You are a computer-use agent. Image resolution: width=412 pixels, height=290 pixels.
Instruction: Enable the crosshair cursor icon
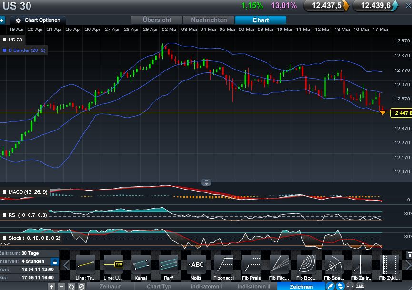point(350,286)
